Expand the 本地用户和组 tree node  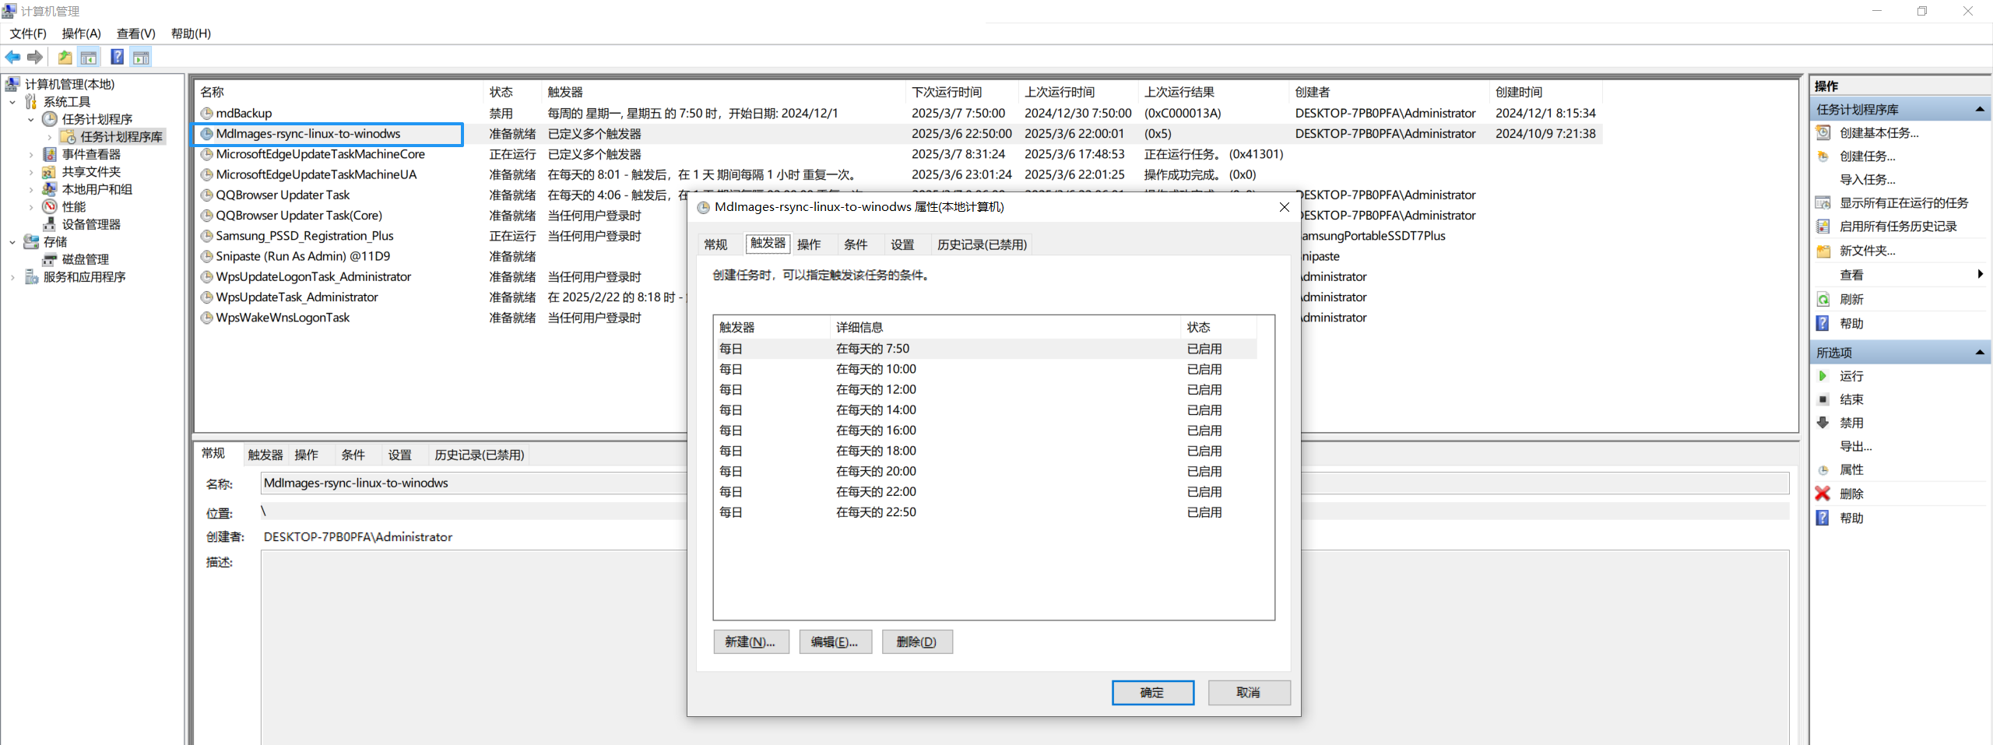(x=31, y=189)
